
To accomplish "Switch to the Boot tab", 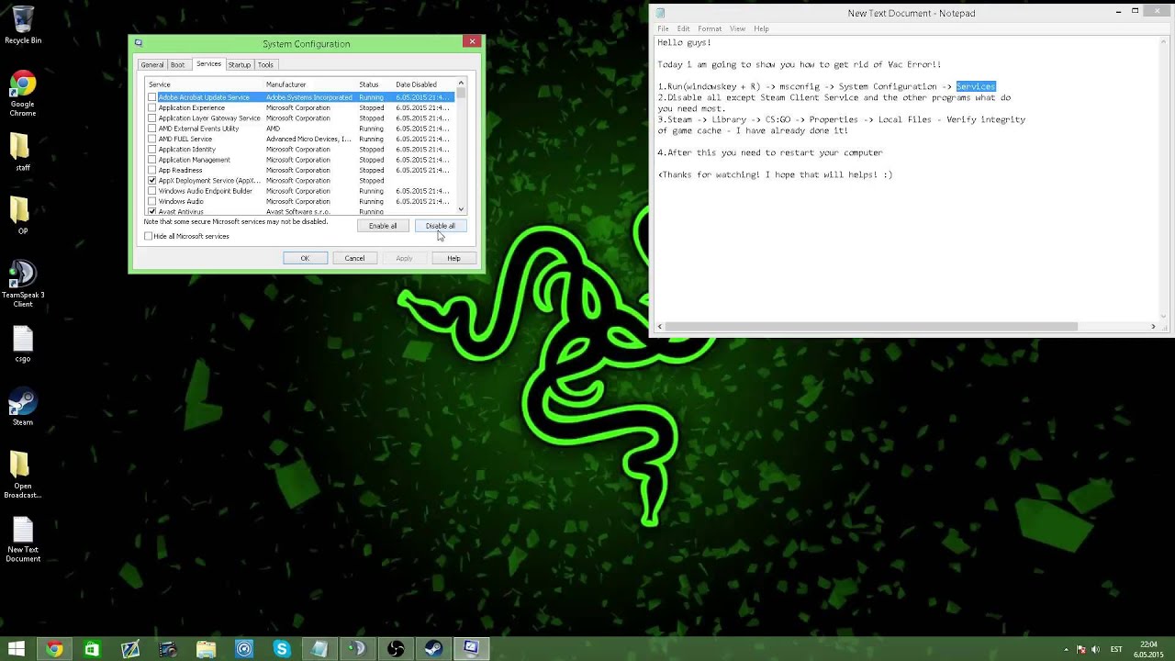I will [x=177, y=65].
